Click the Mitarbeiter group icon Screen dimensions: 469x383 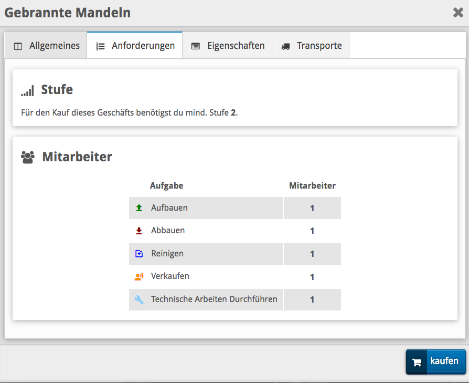[27, 157]
